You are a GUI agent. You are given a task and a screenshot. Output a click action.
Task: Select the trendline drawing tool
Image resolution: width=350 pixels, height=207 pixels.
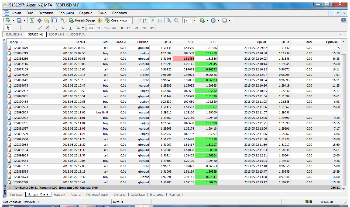click(40, 28)
